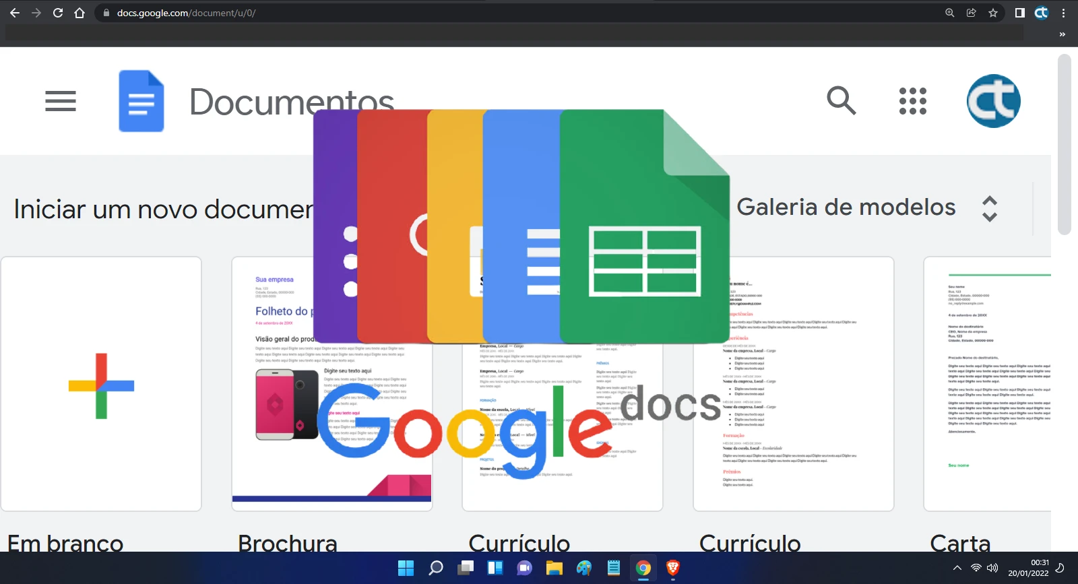
Task: Open the Docs search magnifier
Action: 841,101
